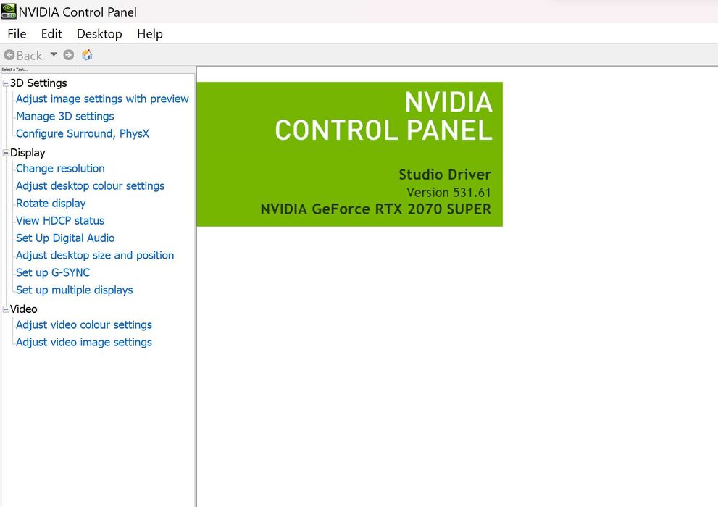Open Configure Surround, PhysX
Viewport: 718px width, 507px height.
point(83,133)
